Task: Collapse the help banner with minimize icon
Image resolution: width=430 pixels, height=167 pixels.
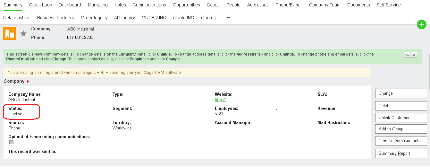Action: pos(407,55)
